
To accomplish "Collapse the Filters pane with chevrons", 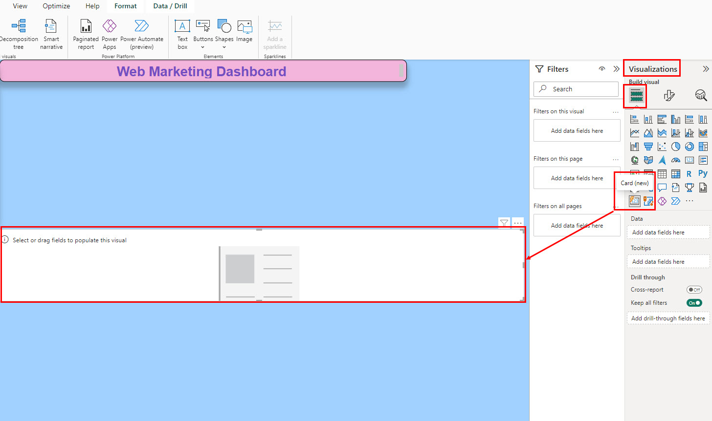I will pyautogui.click(x=616, y=69).
